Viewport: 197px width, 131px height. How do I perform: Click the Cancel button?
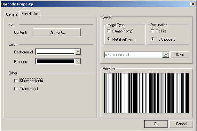click(x=181, y=124)
